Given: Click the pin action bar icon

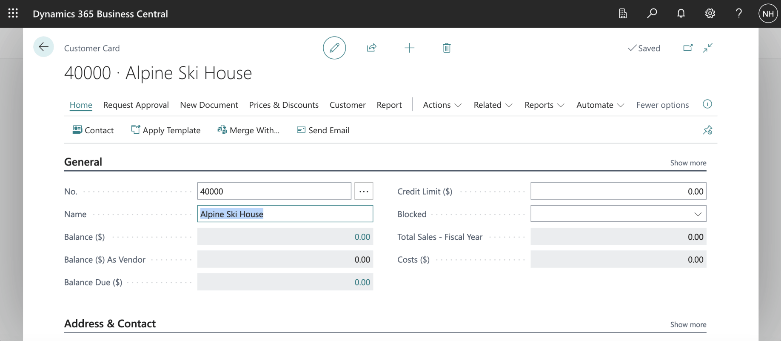Looking at the screenshot, I should (707, 130).
